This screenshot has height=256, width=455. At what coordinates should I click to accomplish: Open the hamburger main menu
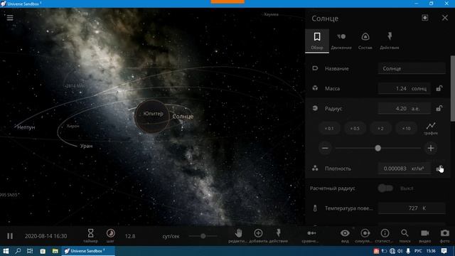(x=10, y=18)
